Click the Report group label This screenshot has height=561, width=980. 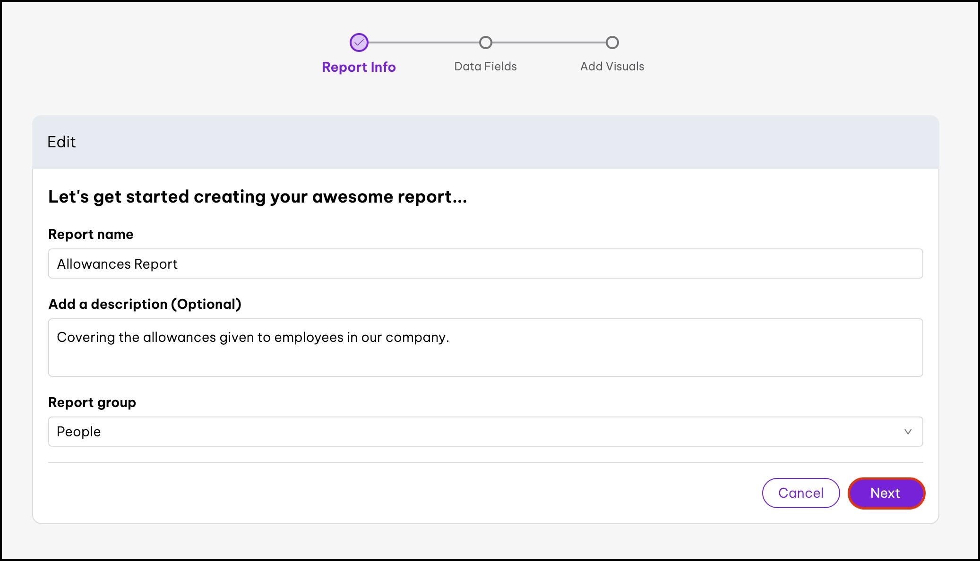[92, 402]
